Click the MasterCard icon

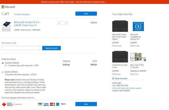52,104
